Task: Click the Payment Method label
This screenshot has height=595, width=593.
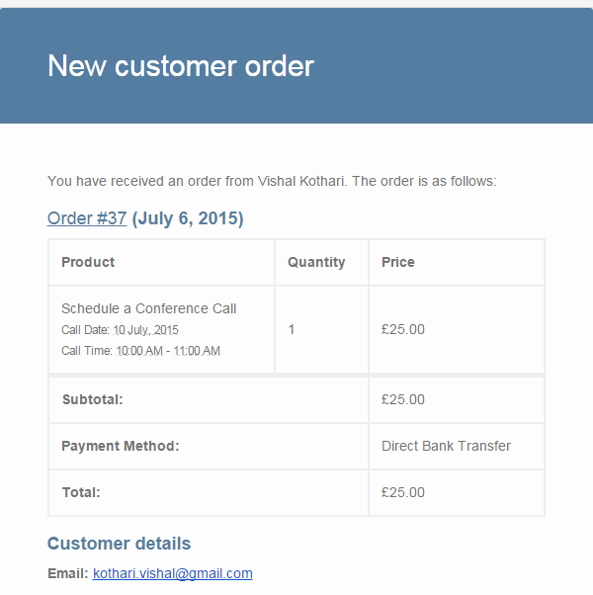Action: coord(121,446)
